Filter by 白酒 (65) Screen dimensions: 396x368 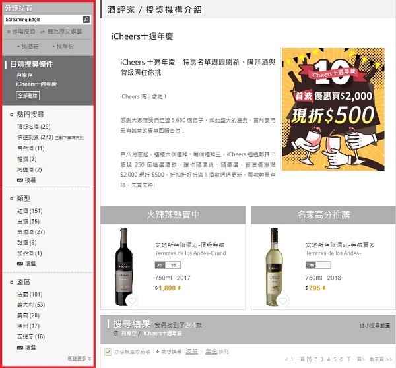28,222
